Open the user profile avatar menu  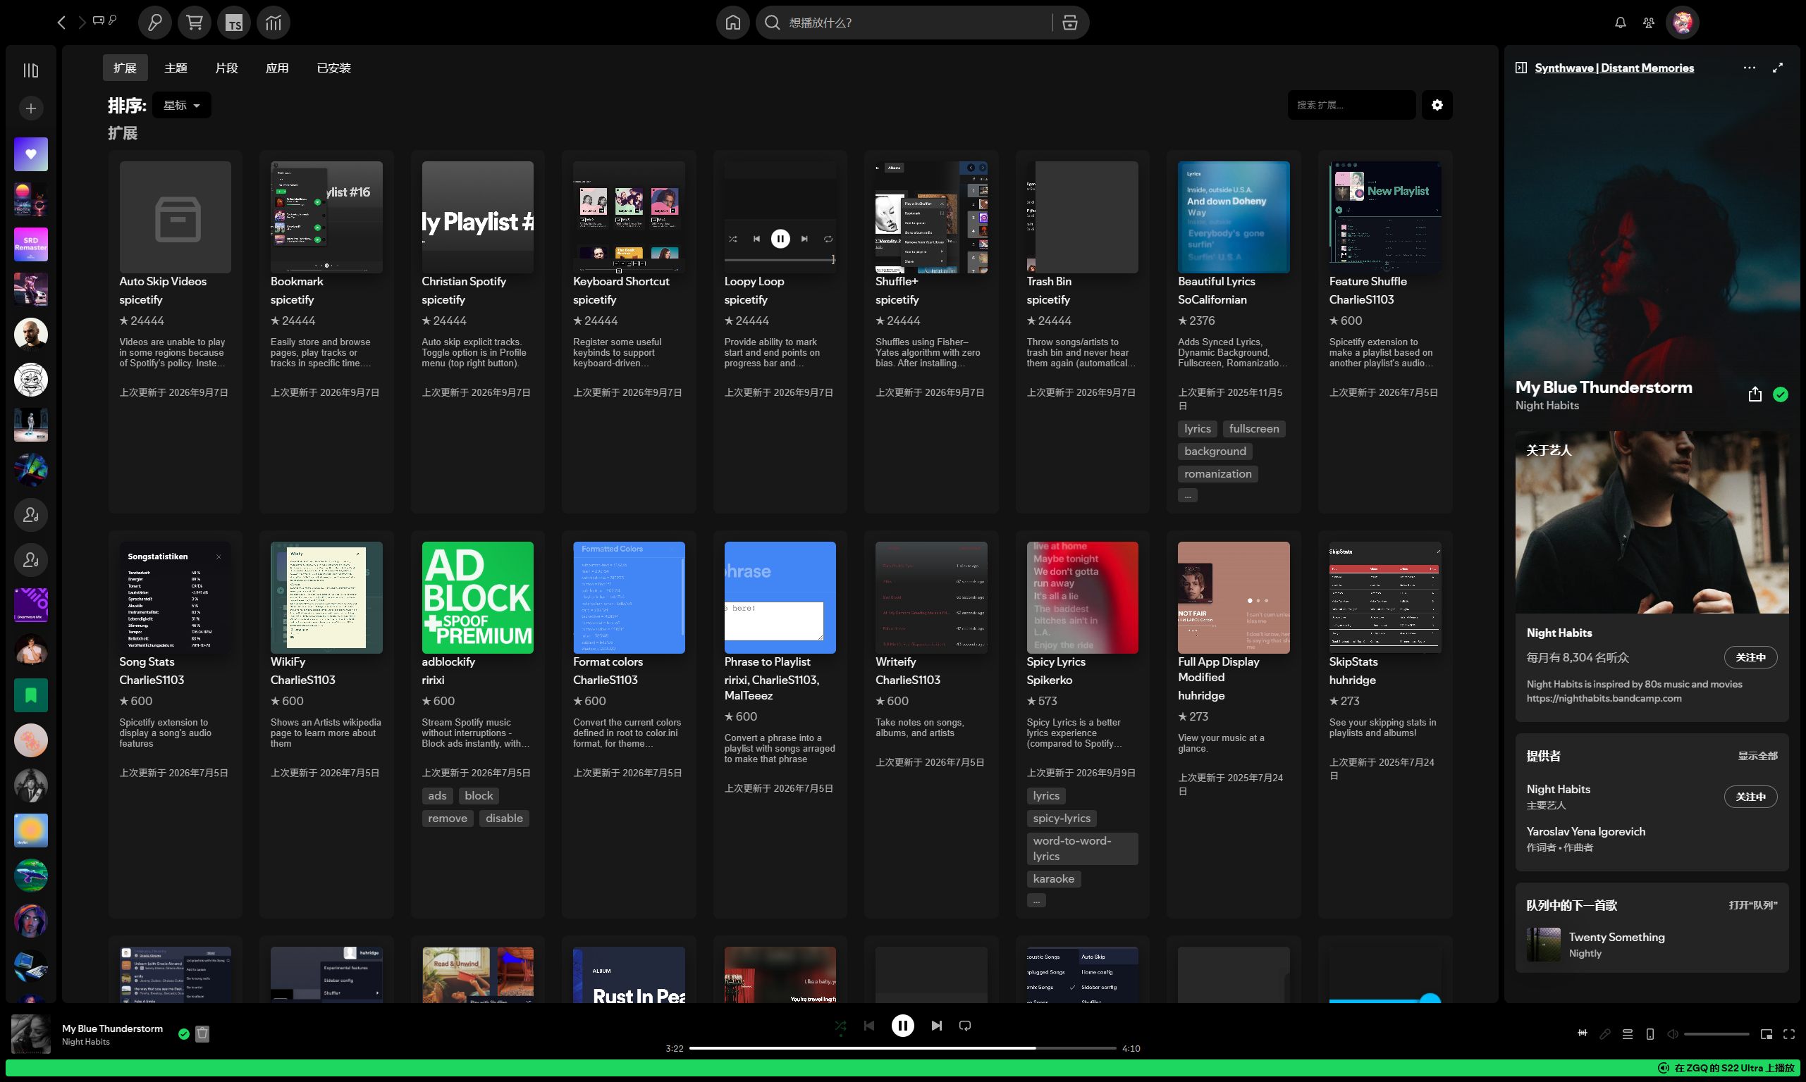pyautogui.click(x=1682, y=23)
